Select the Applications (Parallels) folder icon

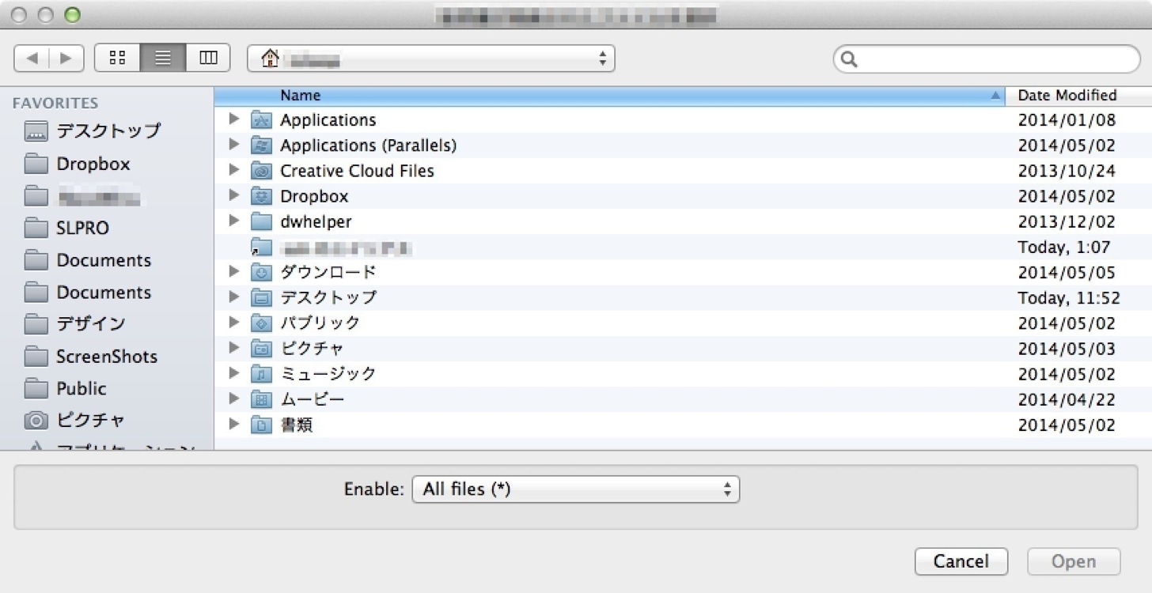pyautogui.click(x=261, y=145)
